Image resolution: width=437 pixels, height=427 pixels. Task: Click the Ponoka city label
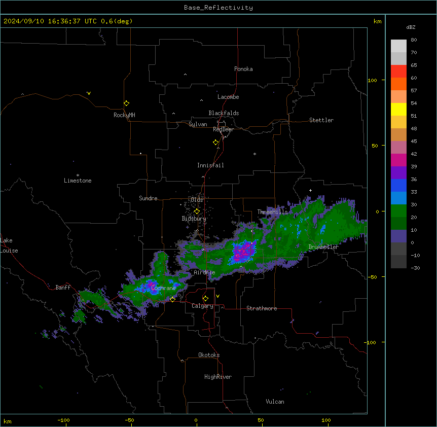[x=243, y=69]
